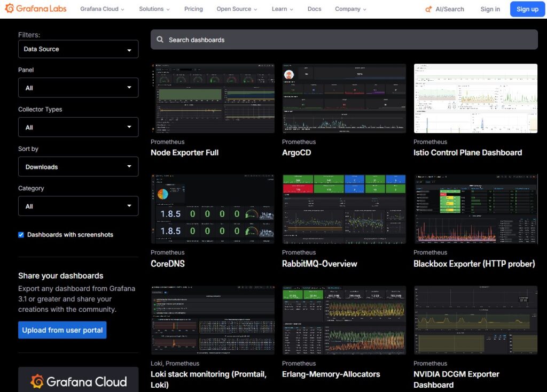The width and height of the screenshot is (547, 392).
Task: Open the Panel filter dropdown
Action: [x=78, y=88]
